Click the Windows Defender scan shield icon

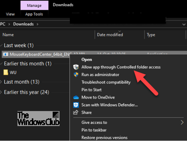tap(76, 105)
